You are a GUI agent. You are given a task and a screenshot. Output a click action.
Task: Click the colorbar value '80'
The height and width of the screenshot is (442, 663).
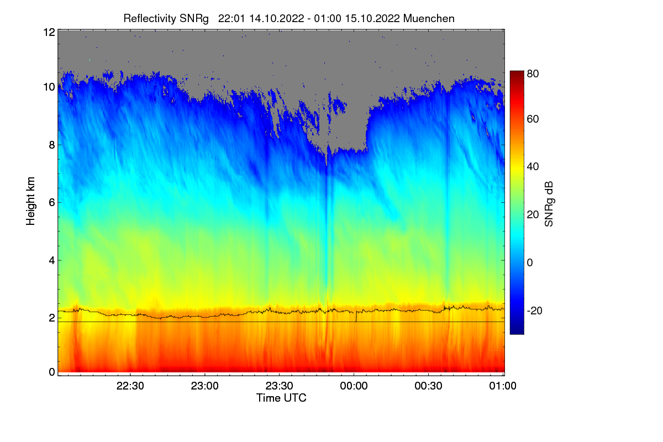(x=533, y=73)
